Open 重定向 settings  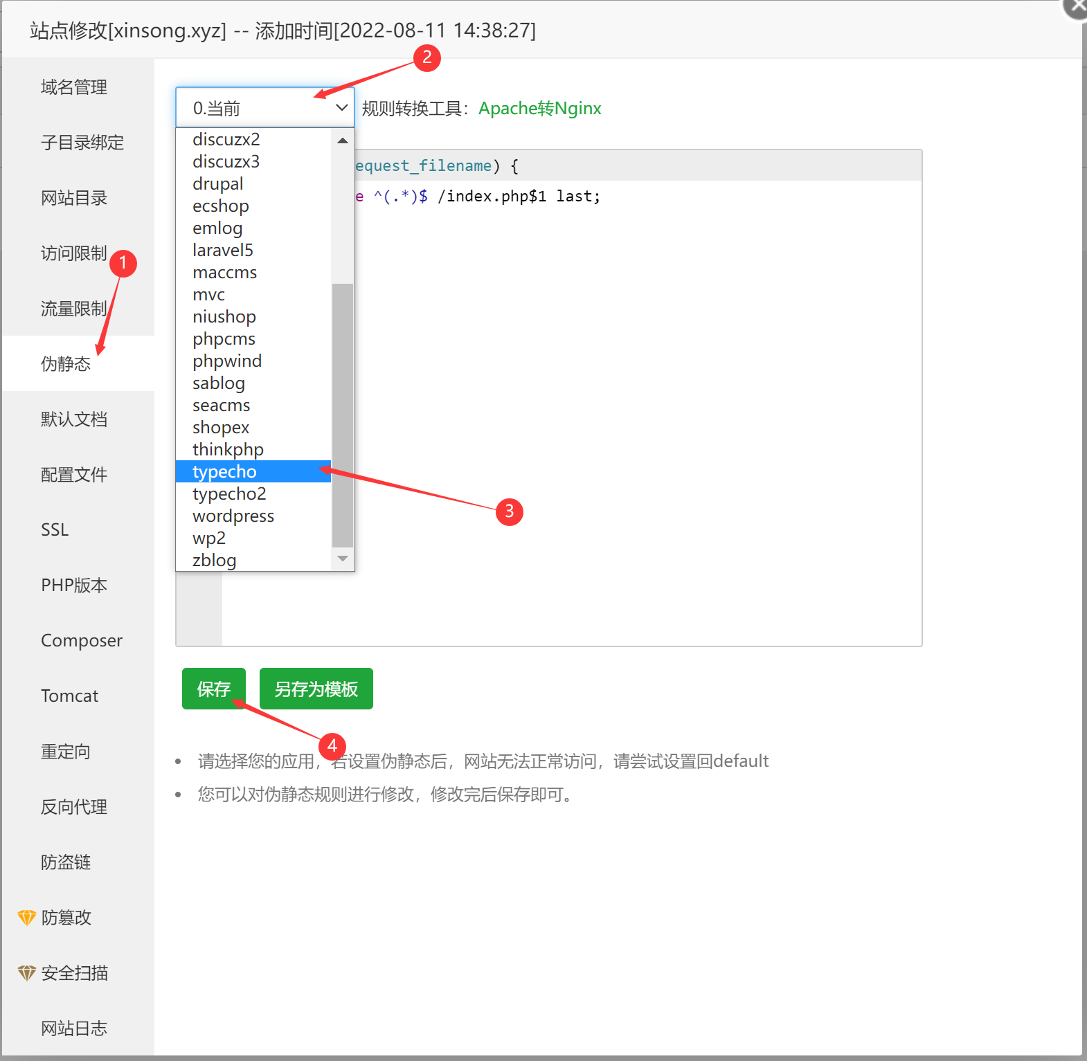tap(66, 752)
